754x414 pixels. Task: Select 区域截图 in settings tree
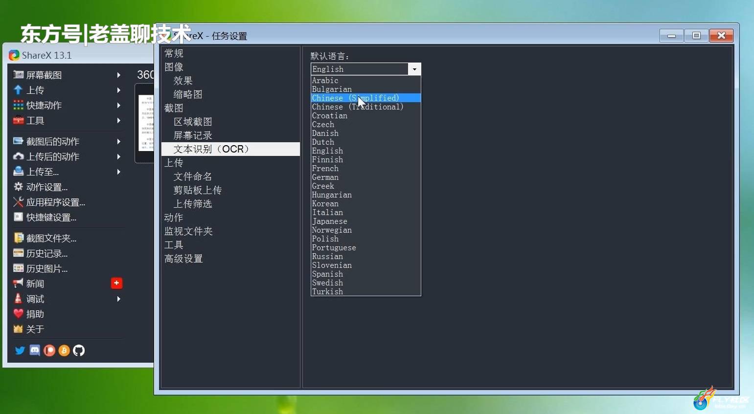pyautogui.click(x=193, y=122)
